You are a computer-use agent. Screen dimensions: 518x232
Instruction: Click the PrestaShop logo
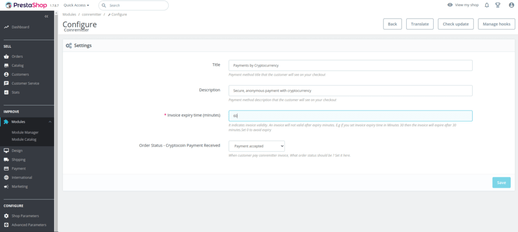(26, 5)
